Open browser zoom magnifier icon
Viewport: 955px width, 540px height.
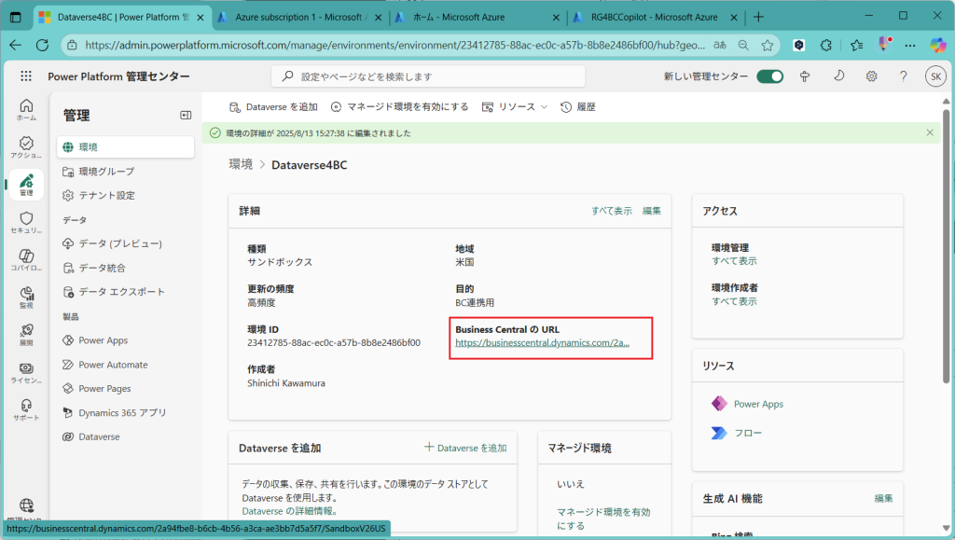[743, 45]
